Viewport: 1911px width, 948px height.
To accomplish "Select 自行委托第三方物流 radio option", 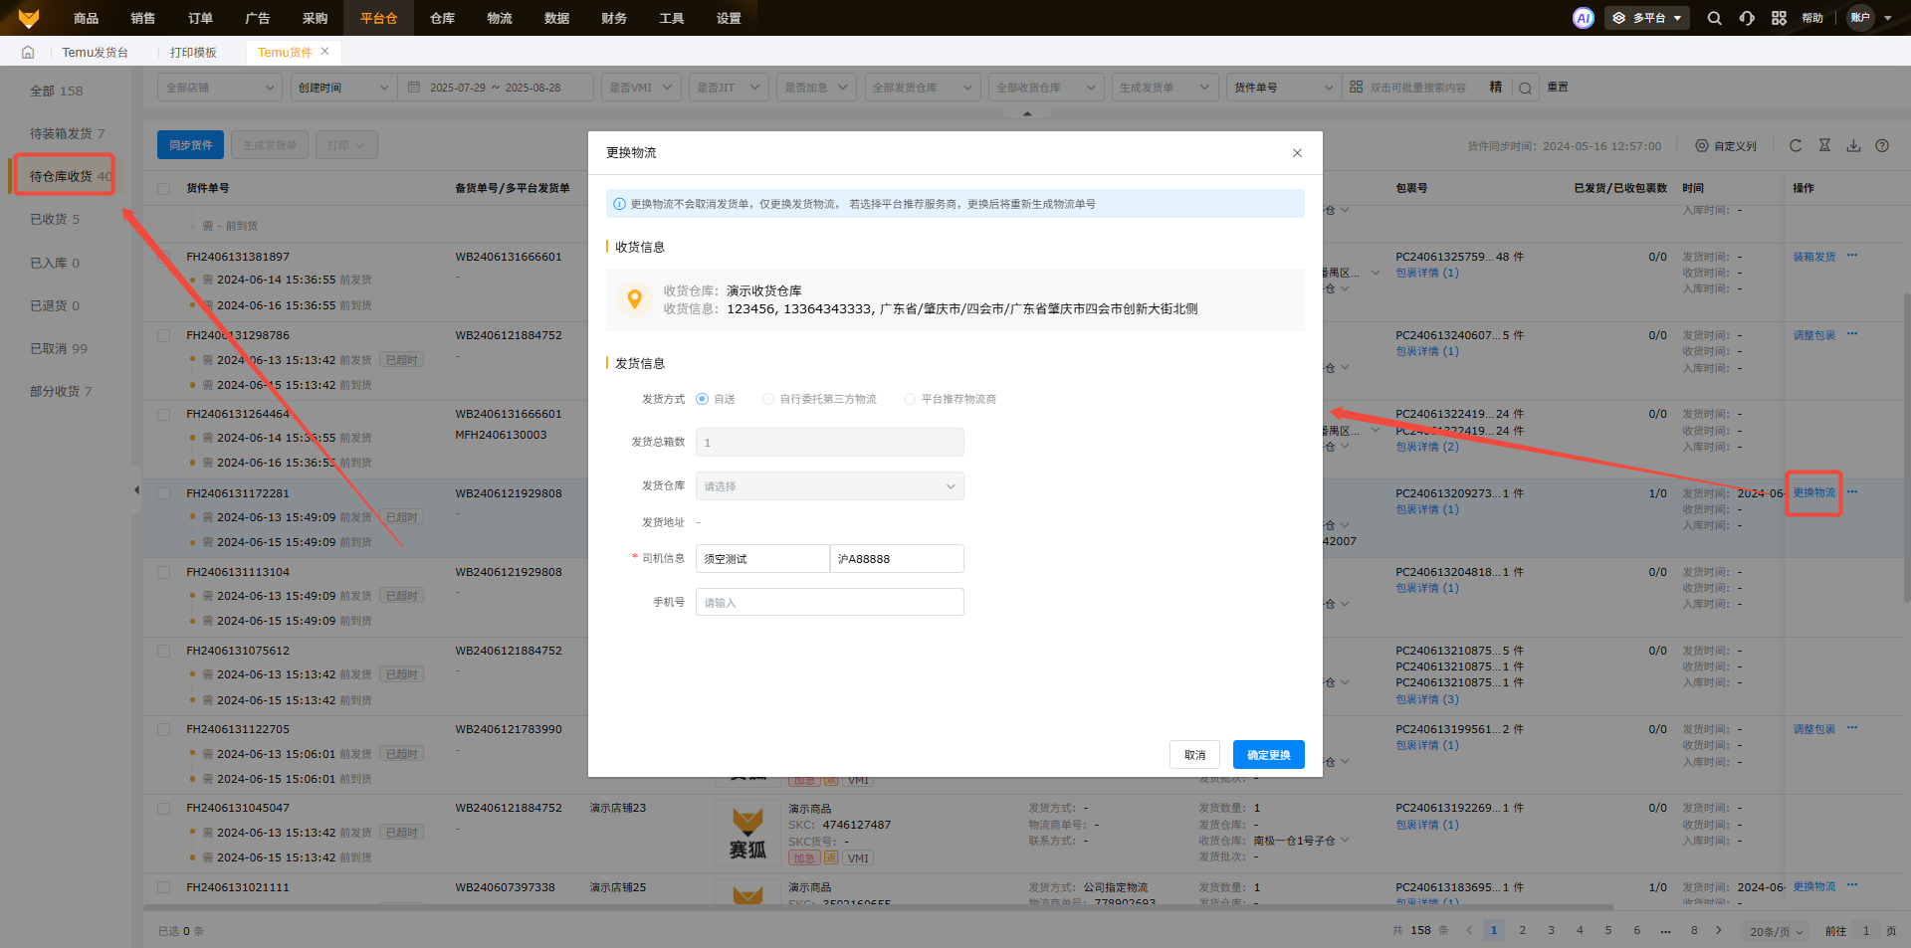I will tap(768, 399).
